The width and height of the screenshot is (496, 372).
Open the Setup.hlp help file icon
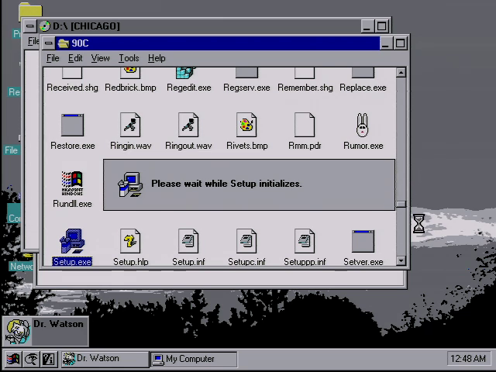[130, 241]
